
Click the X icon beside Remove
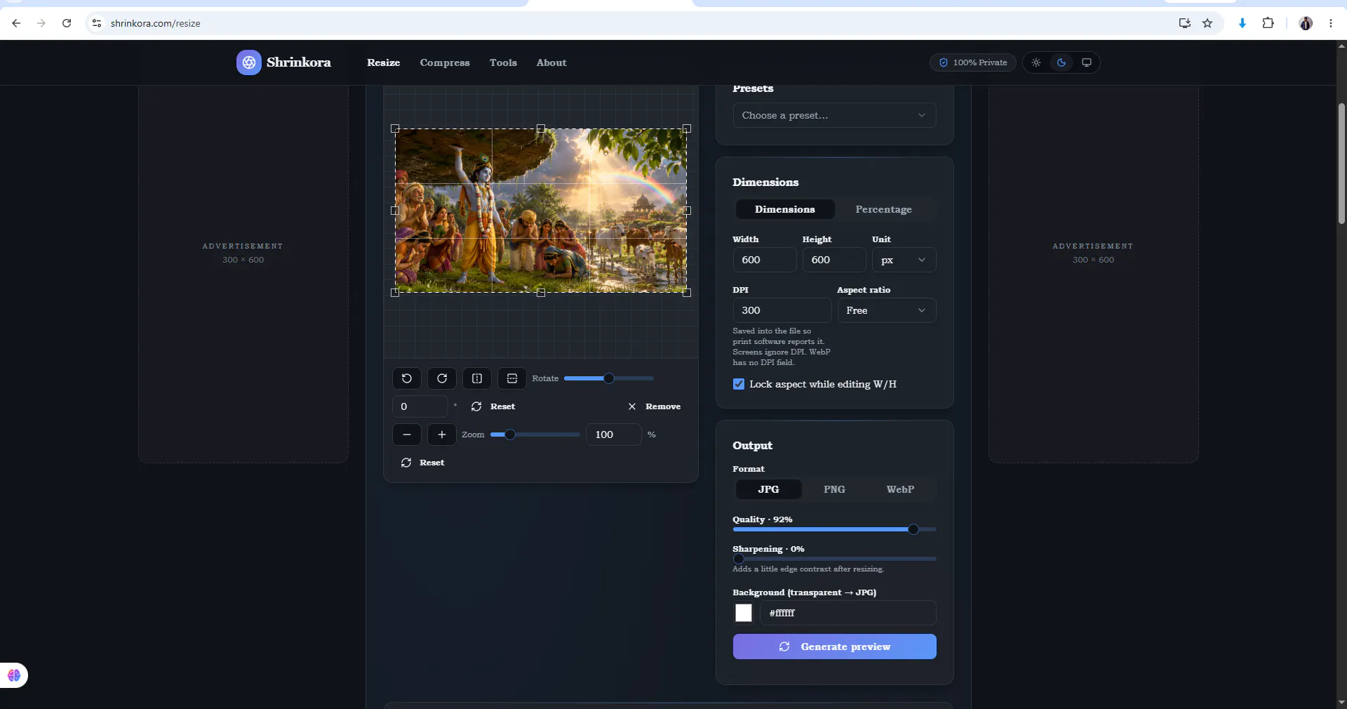click(632, 406)
